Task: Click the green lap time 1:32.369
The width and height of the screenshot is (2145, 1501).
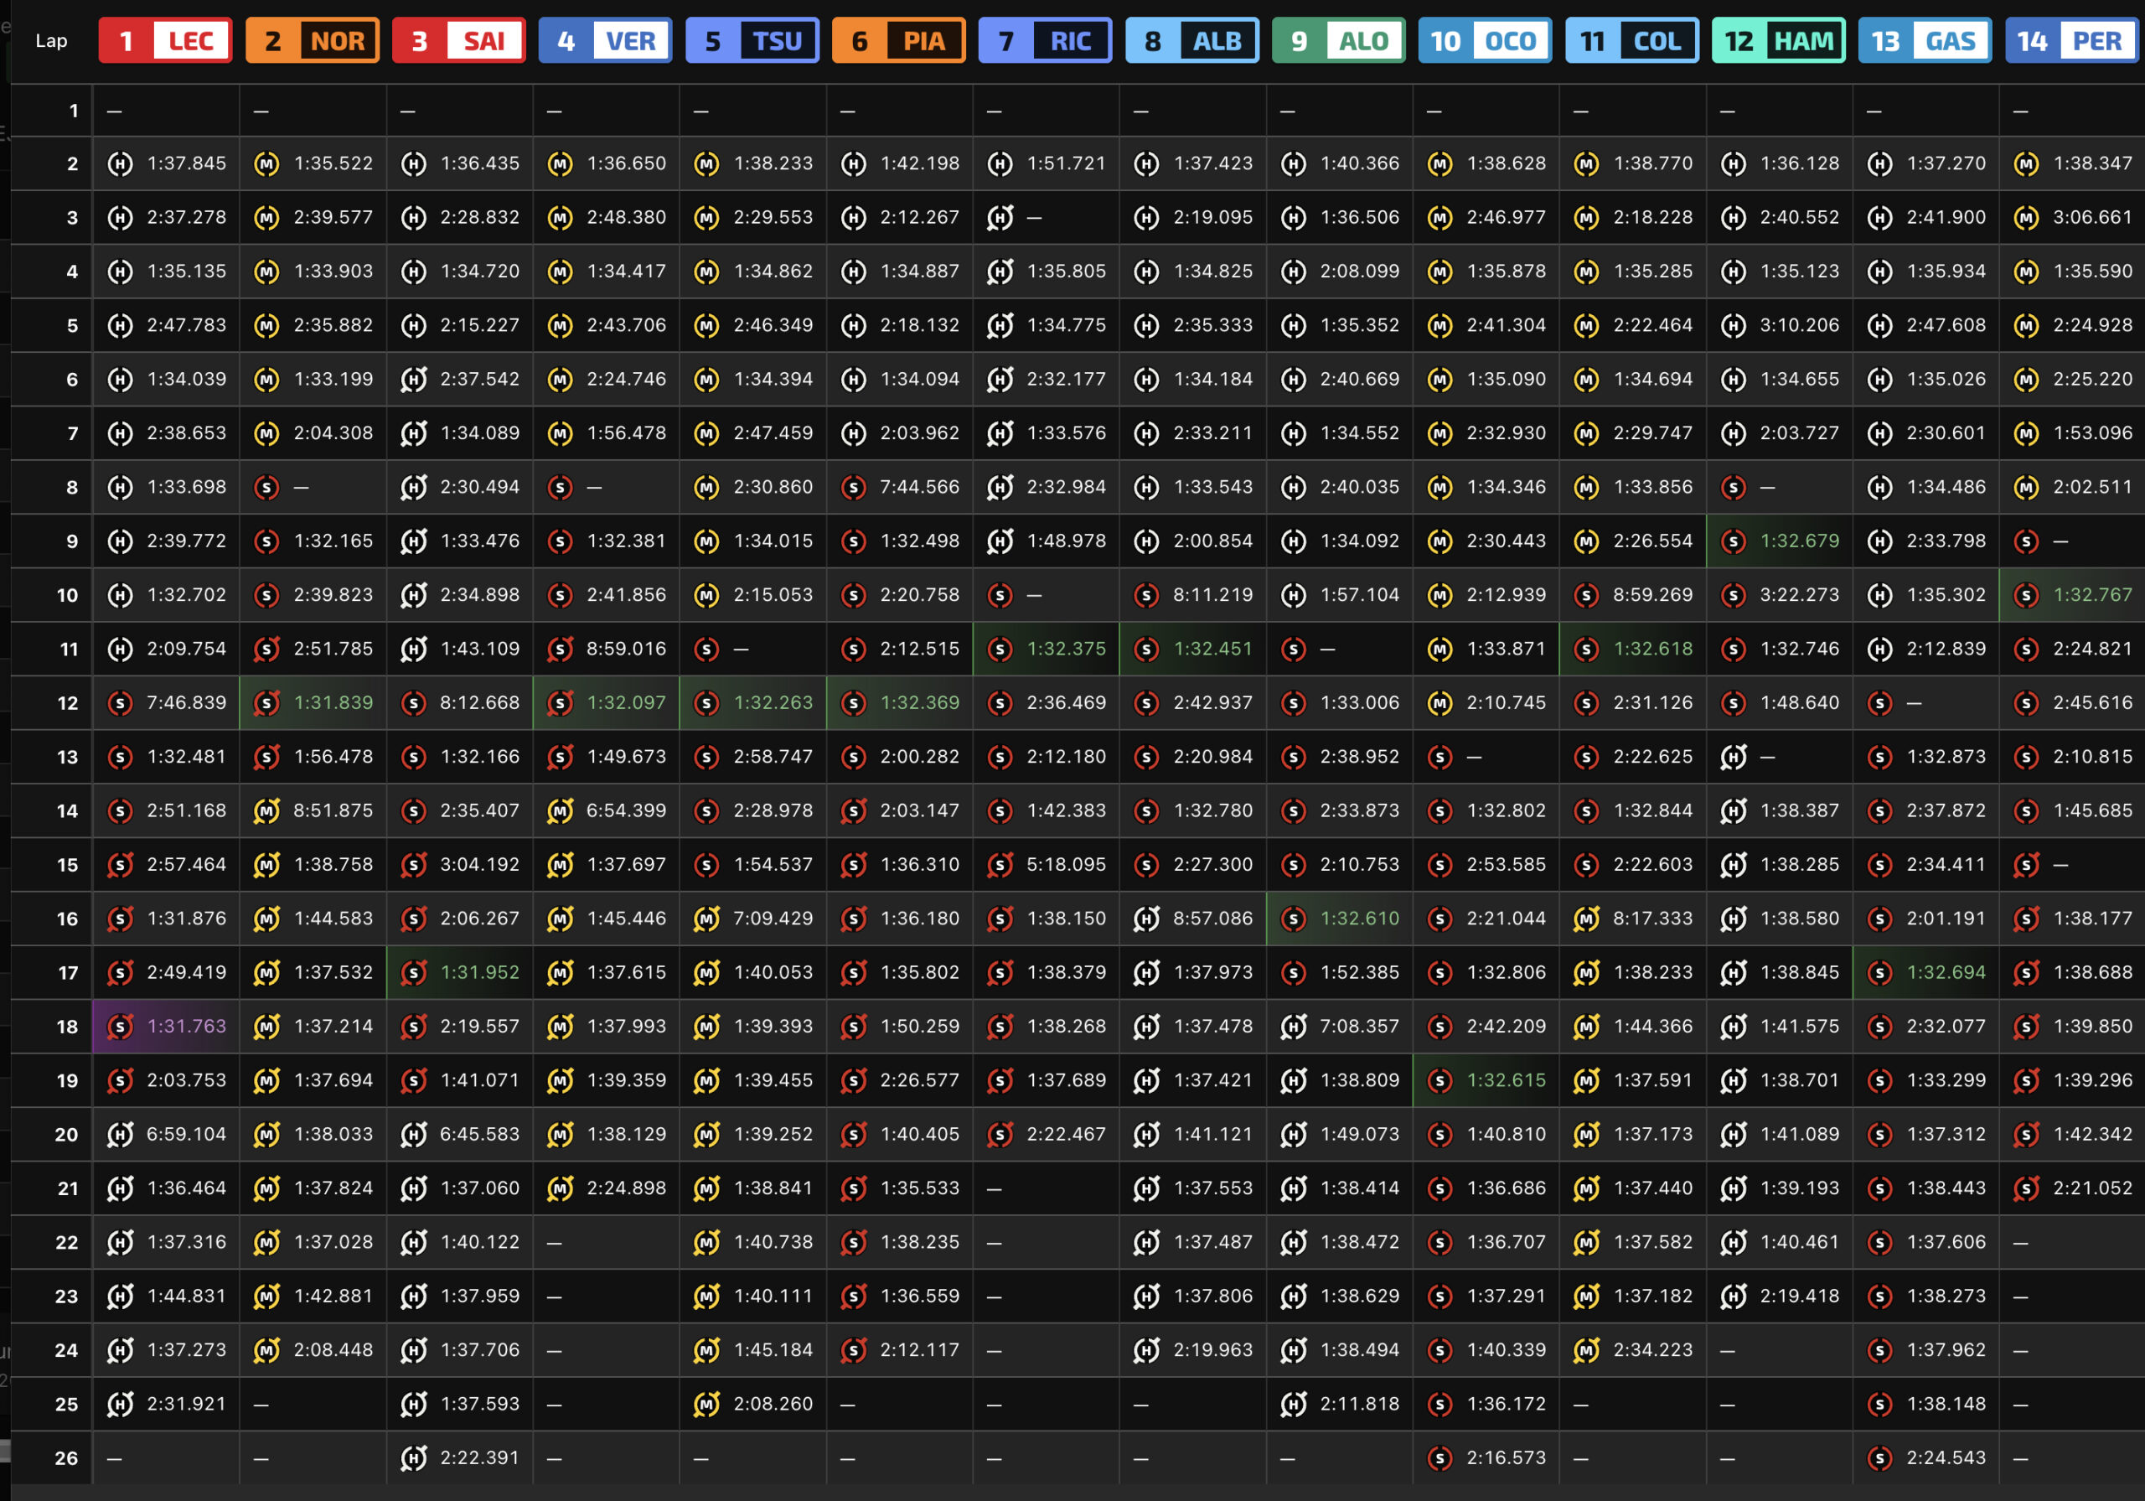Action: 919,703
